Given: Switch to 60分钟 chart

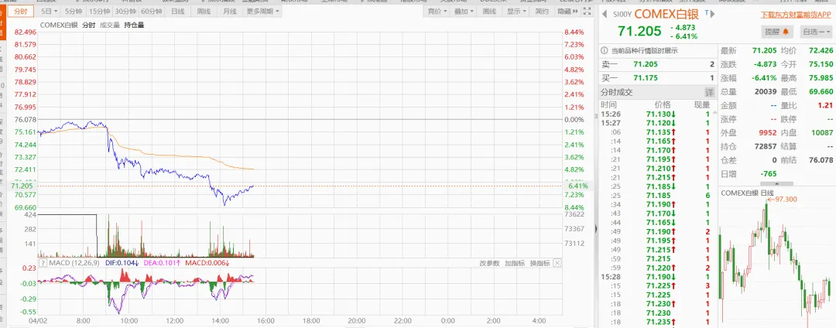Looking at the screenshot, I should pyautogui.click(x=152, y=11).
